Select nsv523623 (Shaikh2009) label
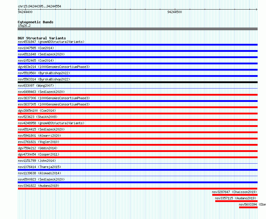Screen dimensions: 266x219 (x=38, y=117)
